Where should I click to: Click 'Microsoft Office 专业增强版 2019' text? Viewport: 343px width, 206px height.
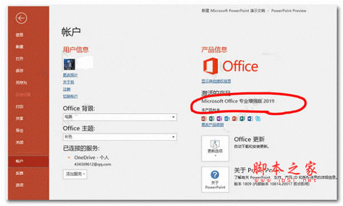tap(238, 101)
